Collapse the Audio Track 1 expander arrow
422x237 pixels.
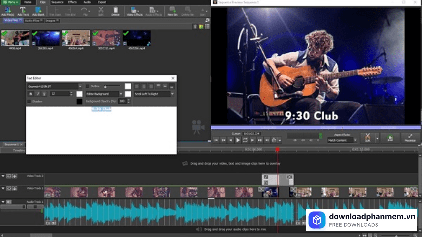pos(3,202)
